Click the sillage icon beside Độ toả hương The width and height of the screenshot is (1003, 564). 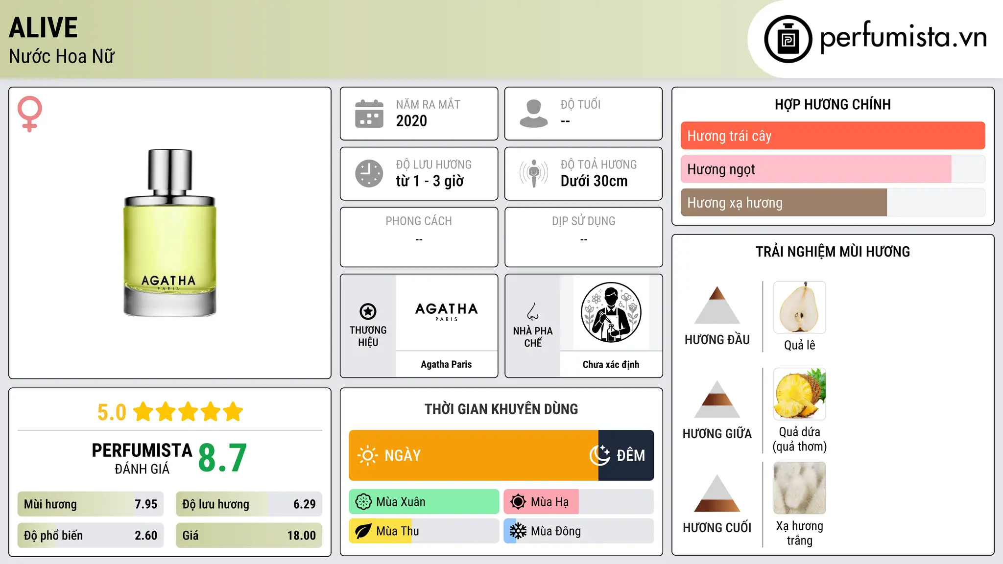(534, 173)
